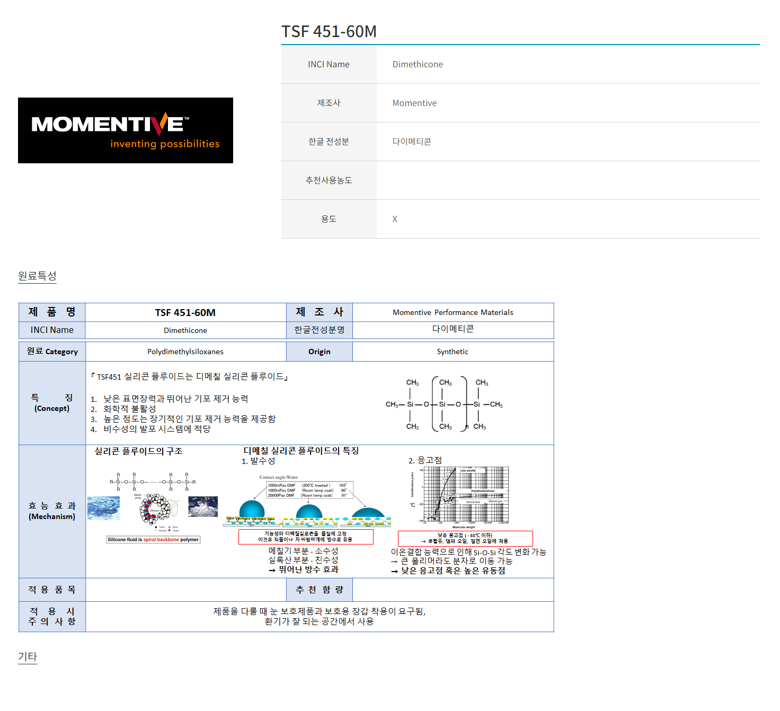Click the Momentive logo image

click(x=126, y=130)
